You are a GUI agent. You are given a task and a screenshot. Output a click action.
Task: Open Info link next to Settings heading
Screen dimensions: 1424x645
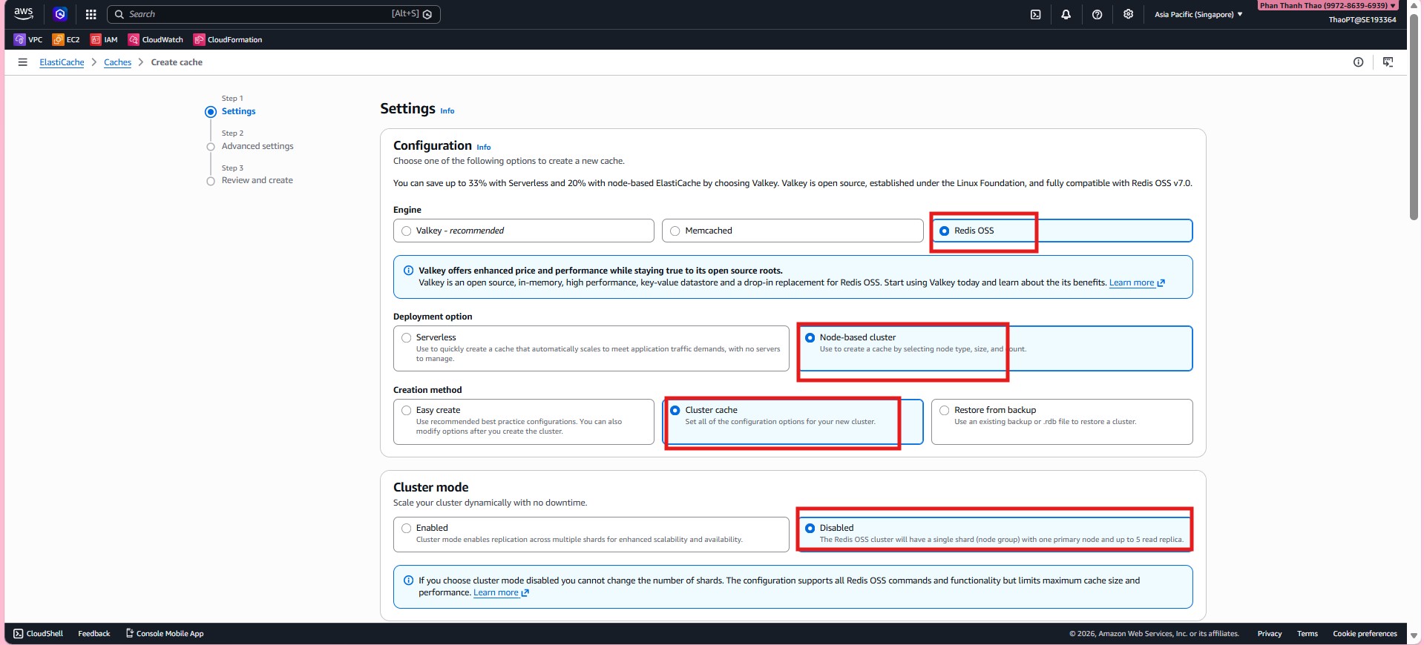447,111
